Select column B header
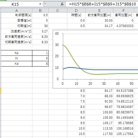 pos(40,10)
